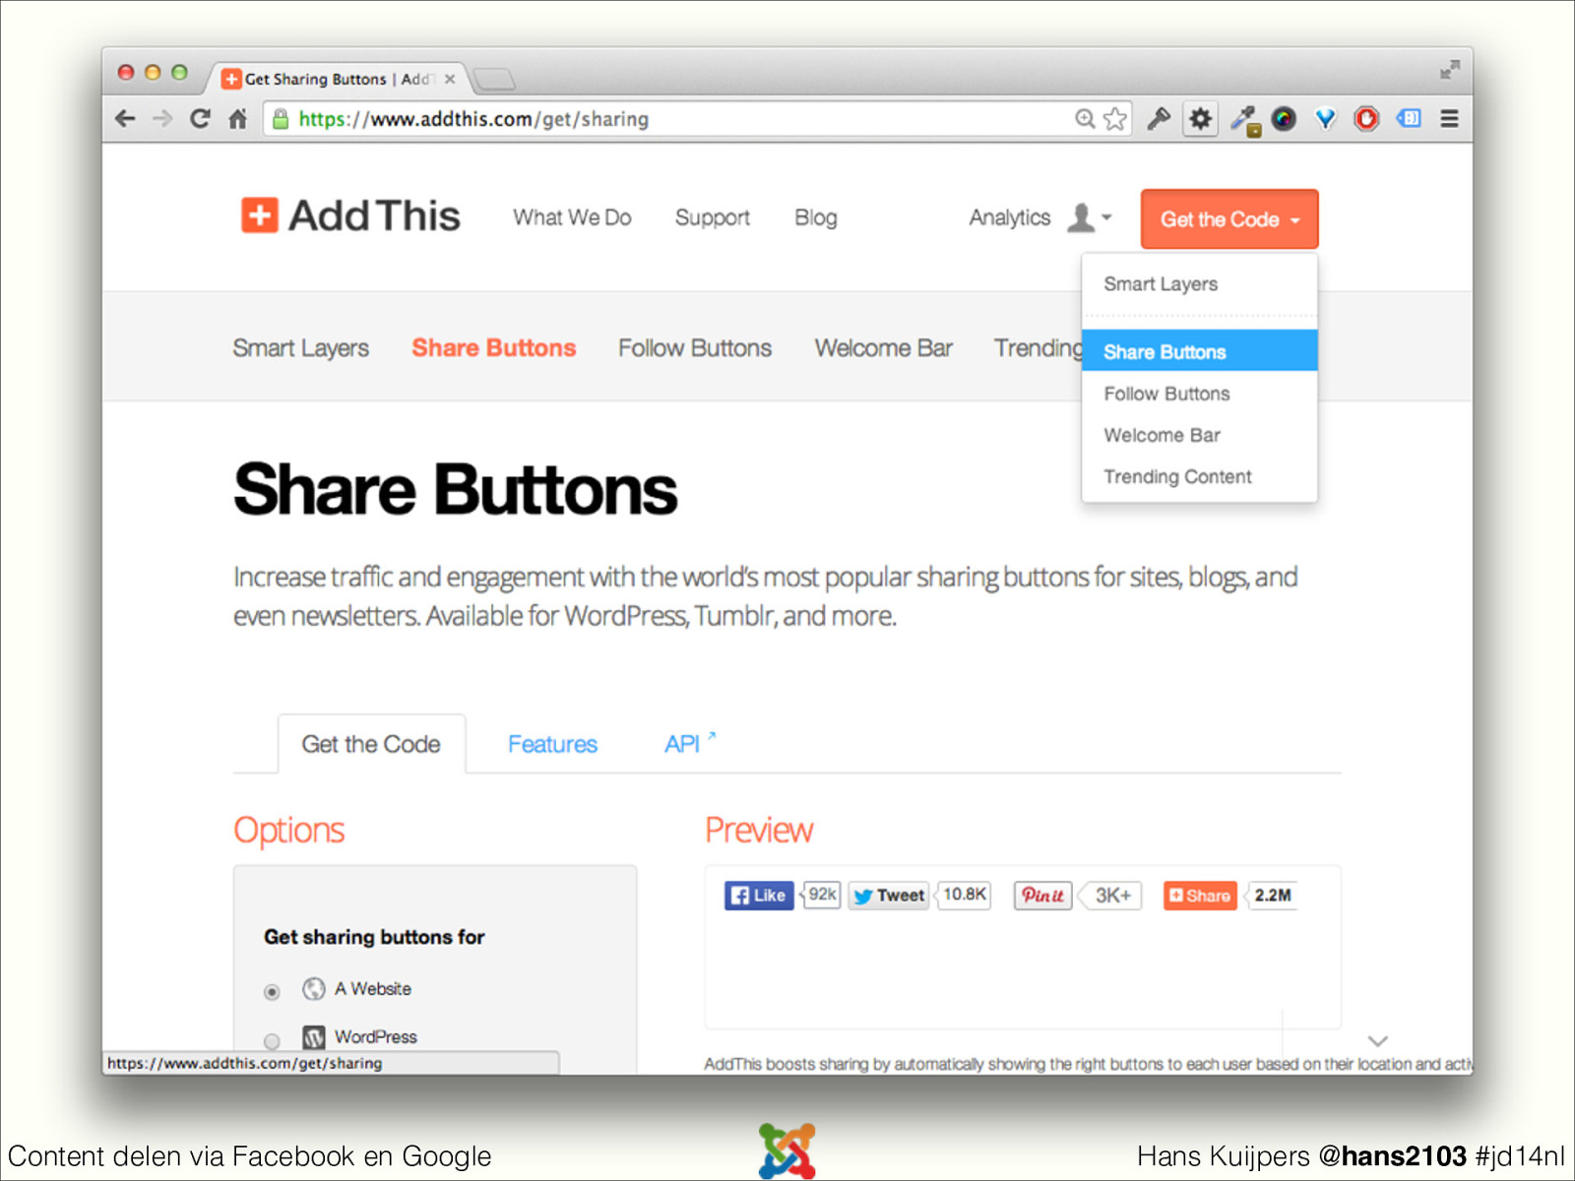Click the browser forward arrow
Viewport: 1575px width, 1181px height.
coord(162,119)
